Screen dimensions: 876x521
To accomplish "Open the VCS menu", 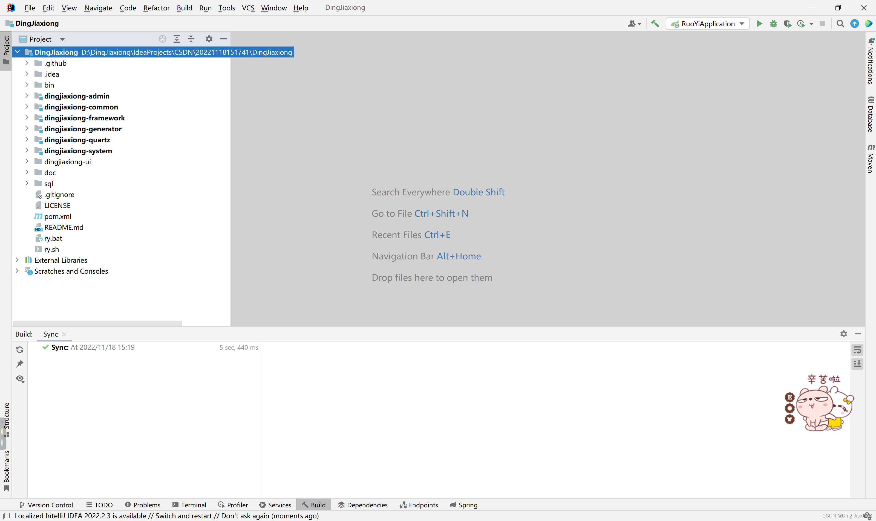I will tap(248, 8).
